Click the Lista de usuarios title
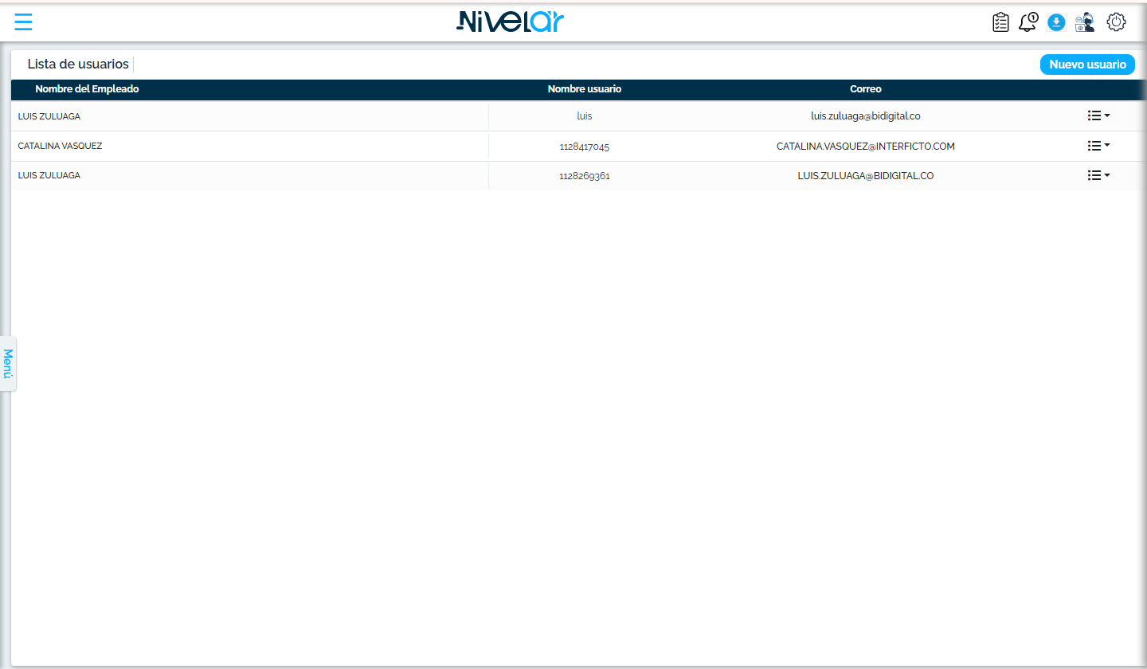Viewport: 1147px width, 669px height. coord(78,64)
